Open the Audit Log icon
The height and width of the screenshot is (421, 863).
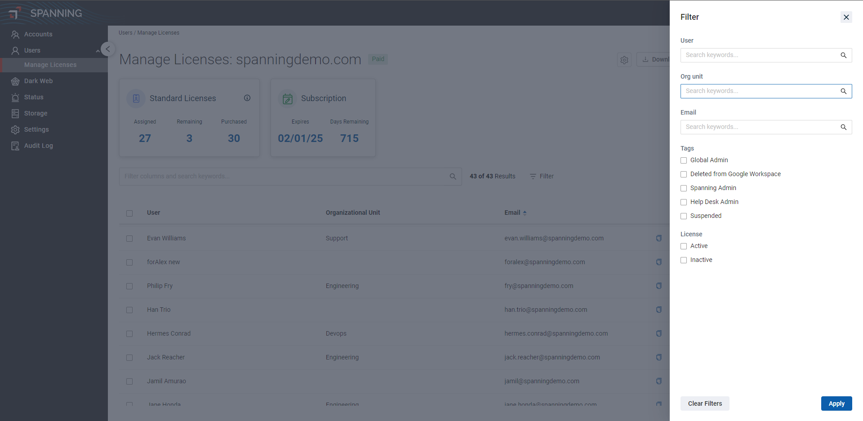point(15,146)
